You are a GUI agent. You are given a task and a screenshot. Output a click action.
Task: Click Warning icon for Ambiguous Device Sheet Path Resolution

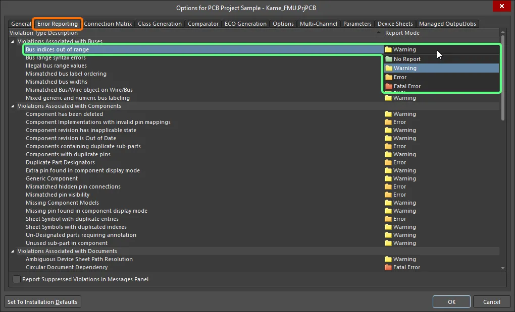(x=388, y=259)
